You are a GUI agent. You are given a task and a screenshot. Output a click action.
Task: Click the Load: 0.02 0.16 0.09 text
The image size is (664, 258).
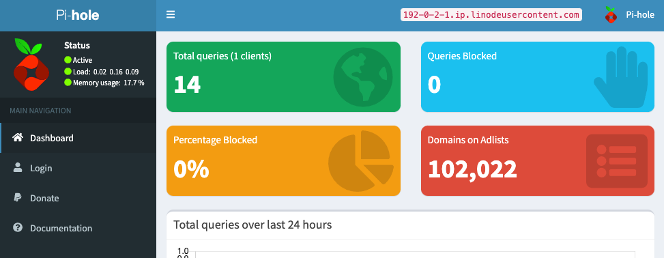(x=106, y=72)
